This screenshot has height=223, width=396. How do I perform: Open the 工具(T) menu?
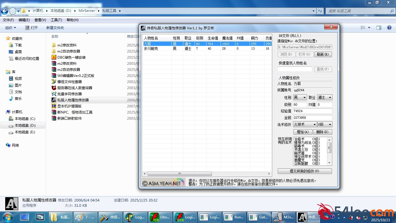tap(56, 20)
